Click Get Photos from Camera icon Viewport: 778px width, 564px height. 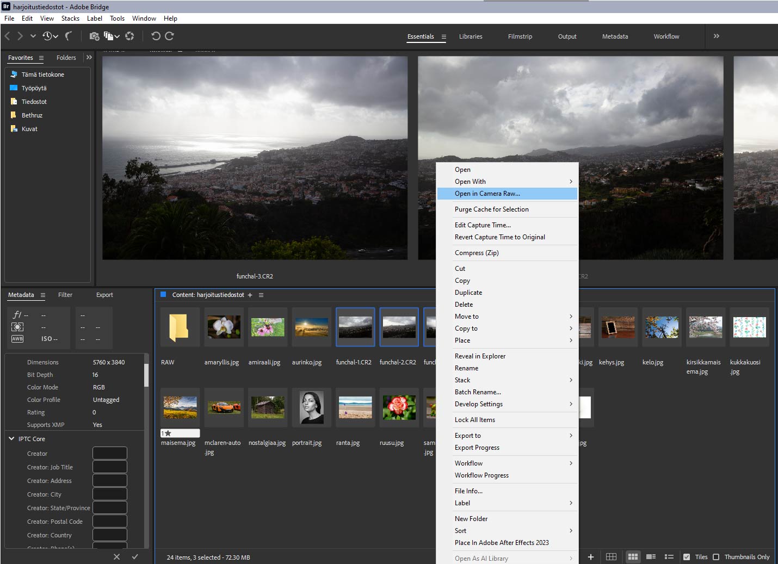(94, 36)
